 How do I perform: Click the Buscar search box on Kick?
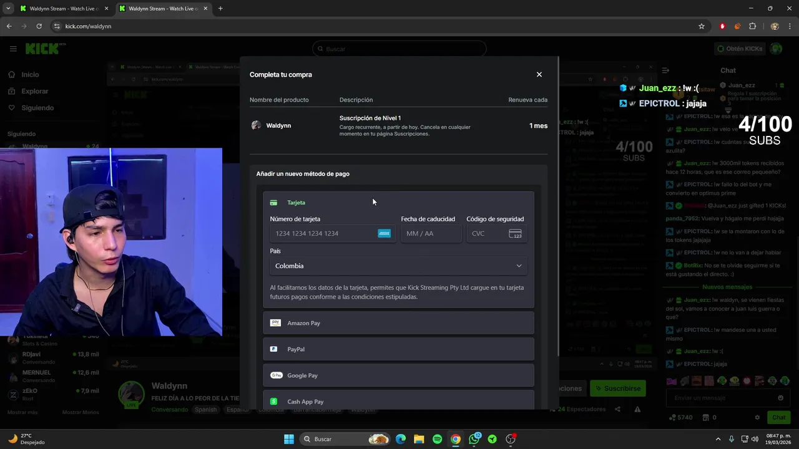pos(399,49)
